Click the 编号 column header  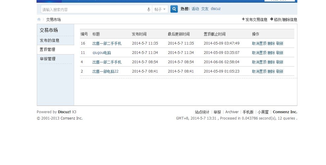click(84, 34)
